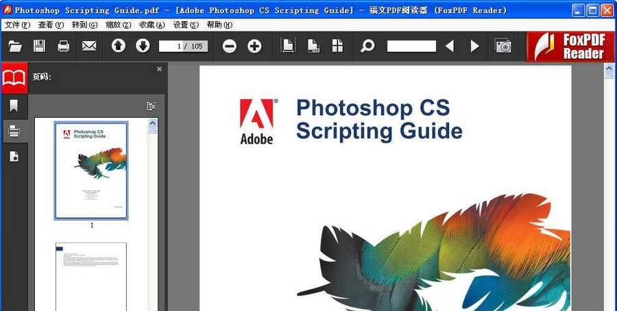Image resolution: width=617 pixels, height=311 pixels.
Task: Find previous result with left triangle
Action: pos(449,47)
